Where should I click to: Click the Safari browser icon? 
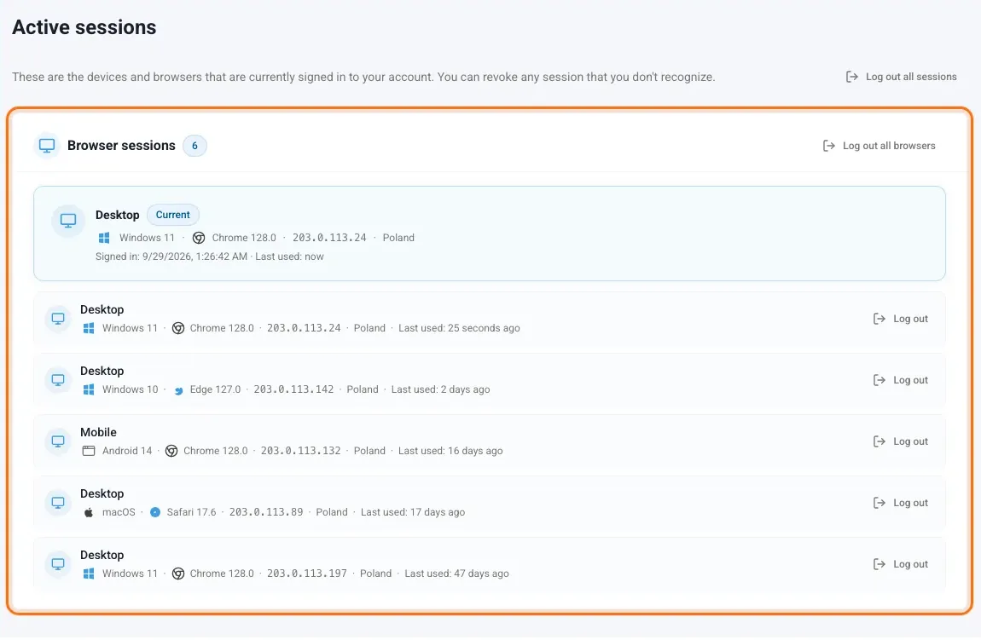click(155, 512)
